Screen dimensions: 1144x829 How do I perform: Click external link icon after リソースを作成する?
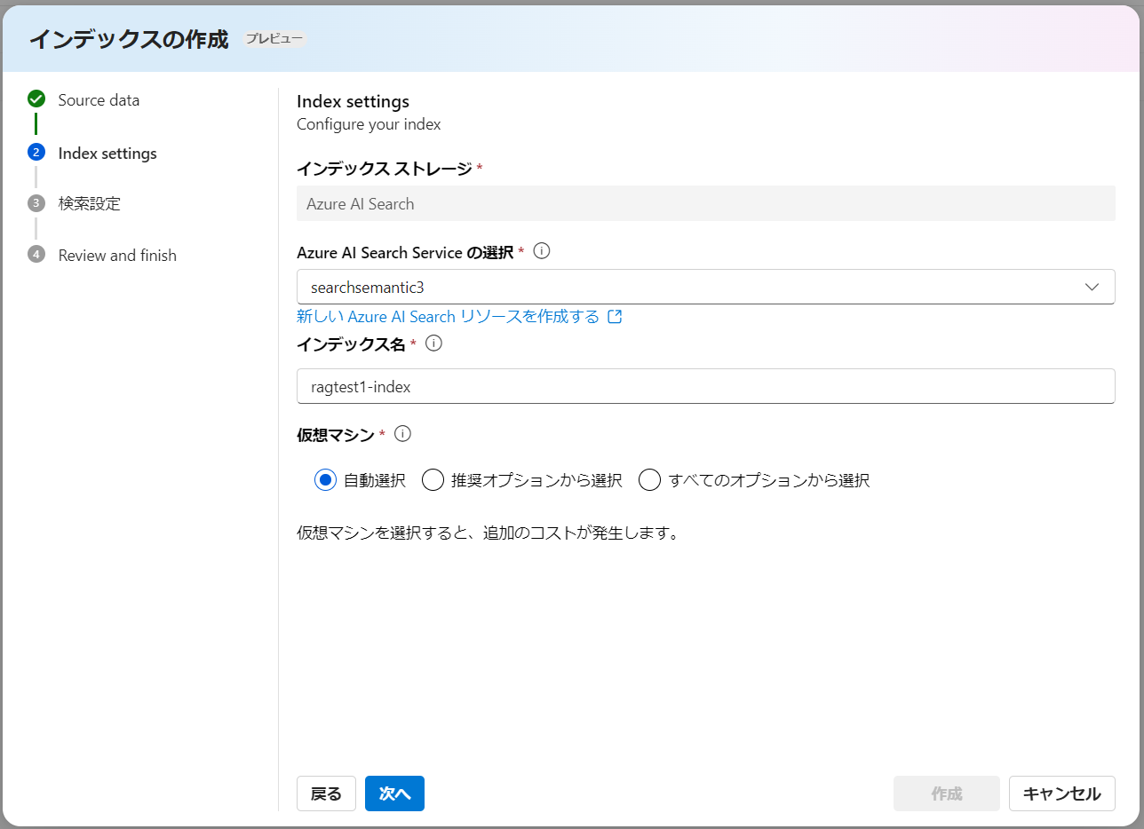(615, 317)
